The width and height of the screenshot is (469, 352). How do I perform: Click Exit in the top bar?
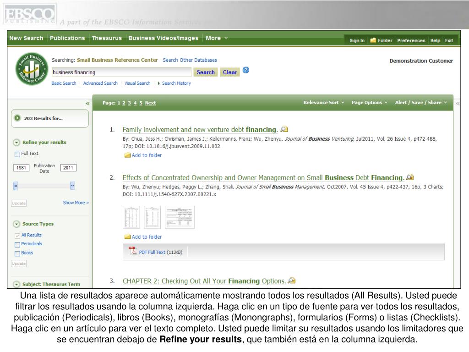(449, 40)
